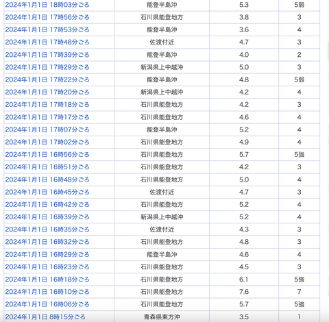Open the 17時48分ごろ earthquake entry

(47, 42)
